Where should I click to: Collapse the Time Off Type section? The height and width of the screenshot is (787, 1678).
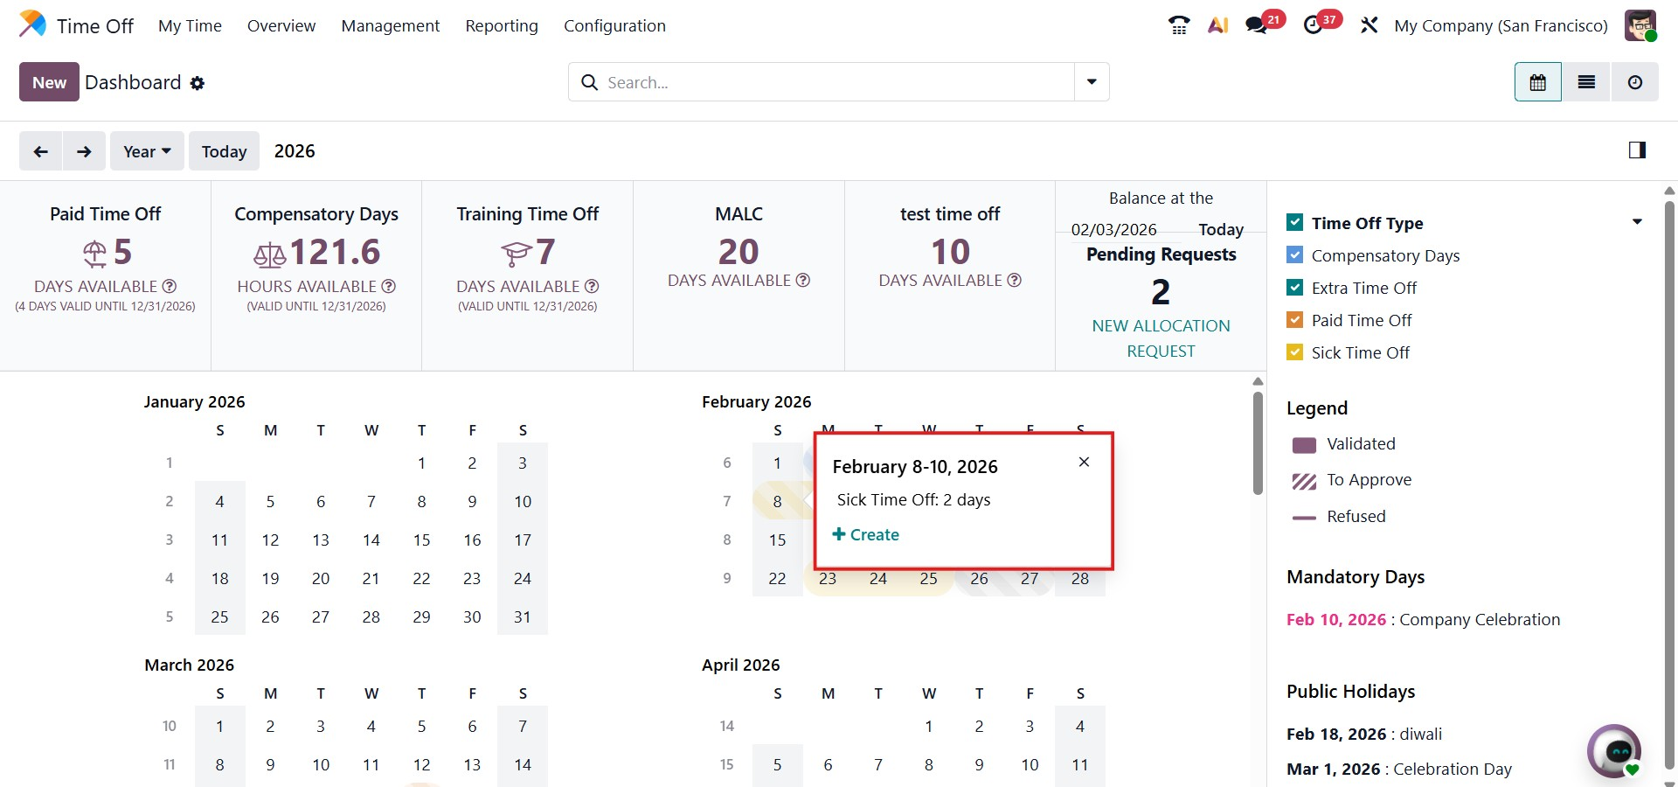click(x=1637, y=223)
